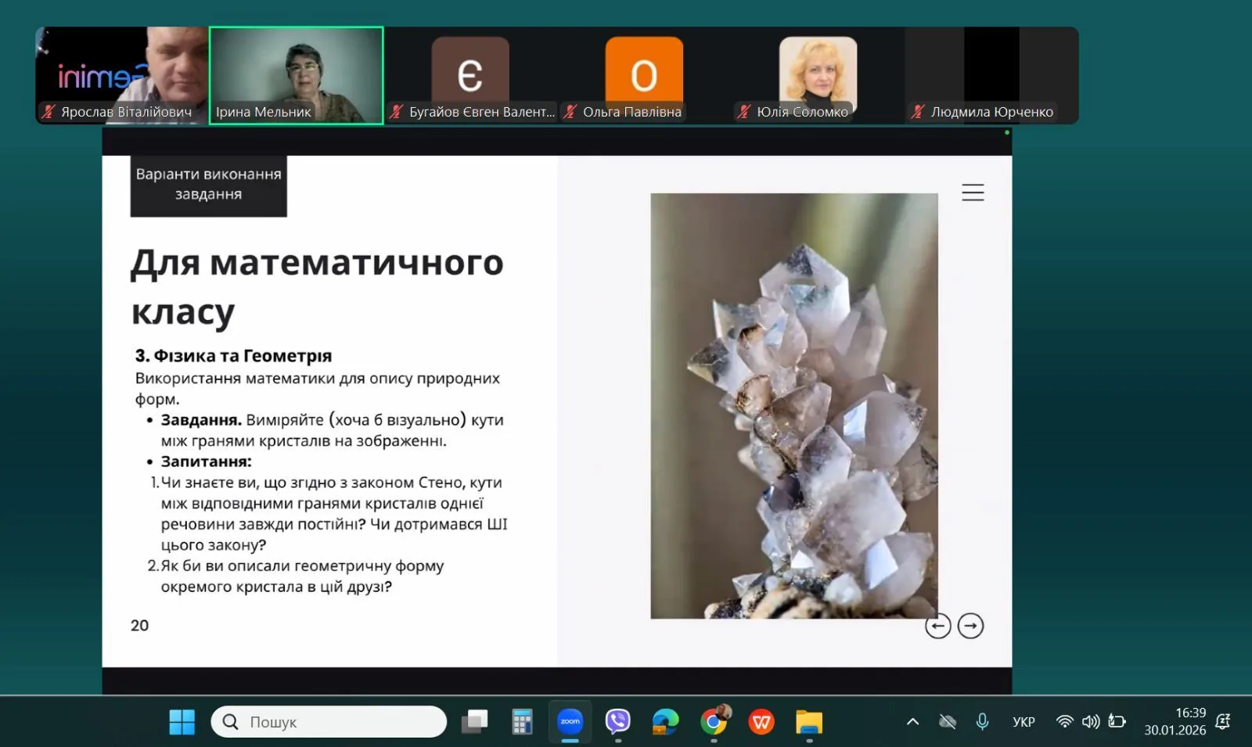Open the notification bell in the tray
This screenshot has width=1252, height=747.
(1223, 722)
